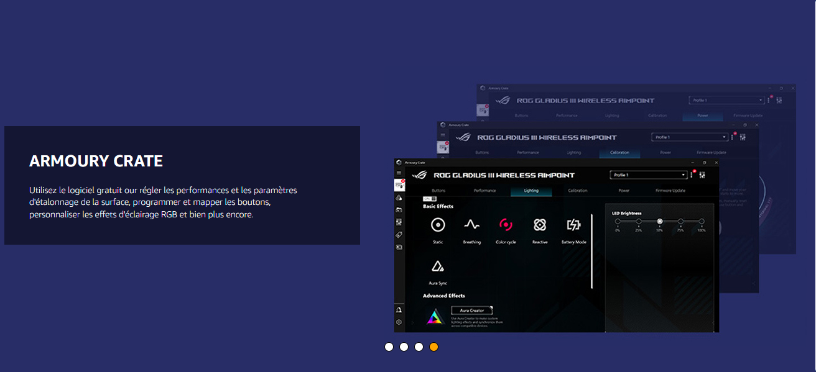This screenshot has height=372, width=816.
Task: Open the settings gear icon in sidebar
Action: [x=399, y=322]
